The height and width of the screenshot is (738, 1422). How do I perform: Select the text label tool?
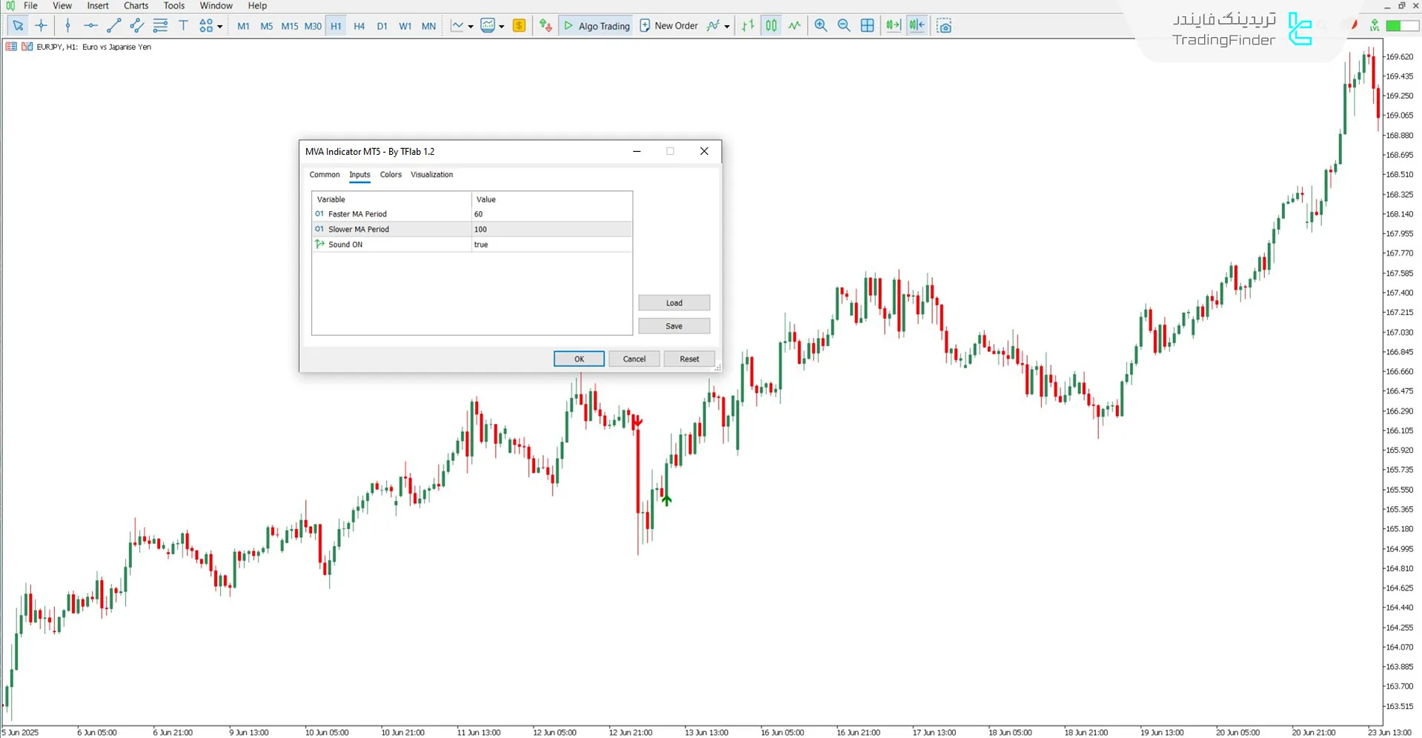point(183,26)
